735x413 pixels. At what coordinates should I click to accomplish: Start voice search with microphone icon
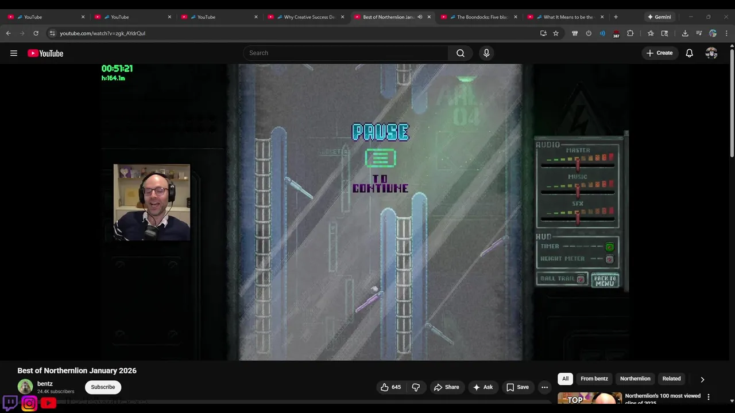pyautogui.click(x=486, y=53)
